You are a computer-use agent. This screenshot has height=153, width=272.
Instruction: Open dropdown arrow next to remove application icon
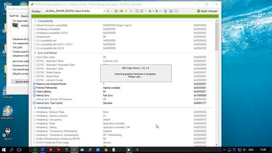click(x=145, y=11)
